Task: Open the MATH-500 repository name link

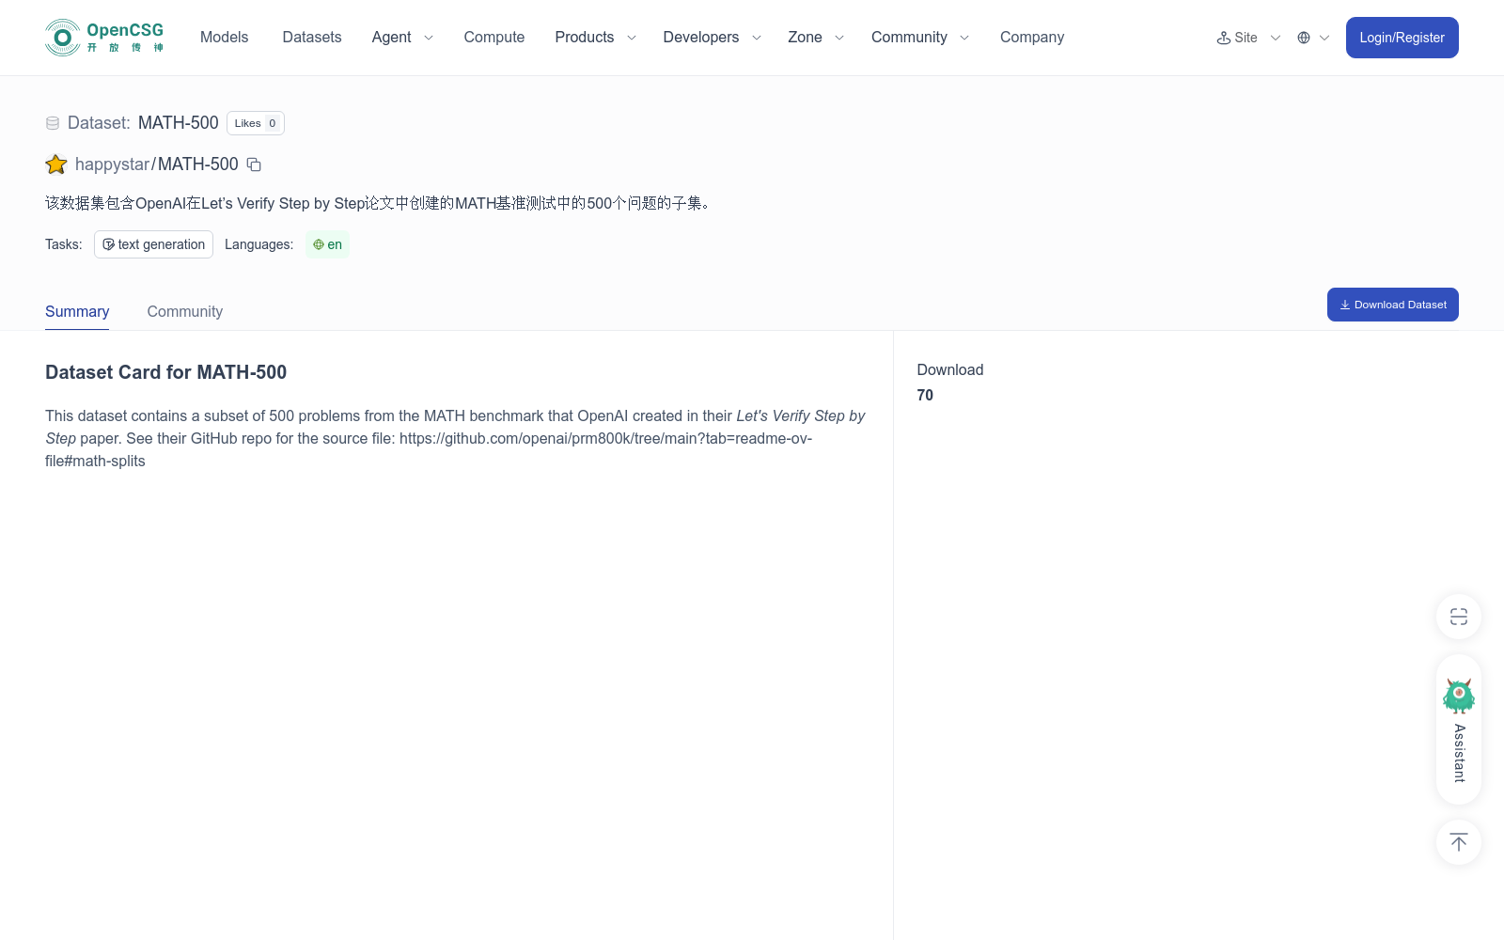Action: click(x=198, y=164)
